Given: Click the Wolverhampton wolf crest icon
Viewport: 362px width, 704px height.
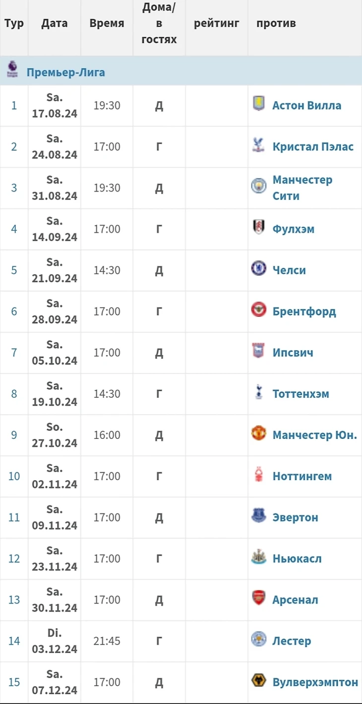Looking at the screenshot, I should click(x=258, y=681).
